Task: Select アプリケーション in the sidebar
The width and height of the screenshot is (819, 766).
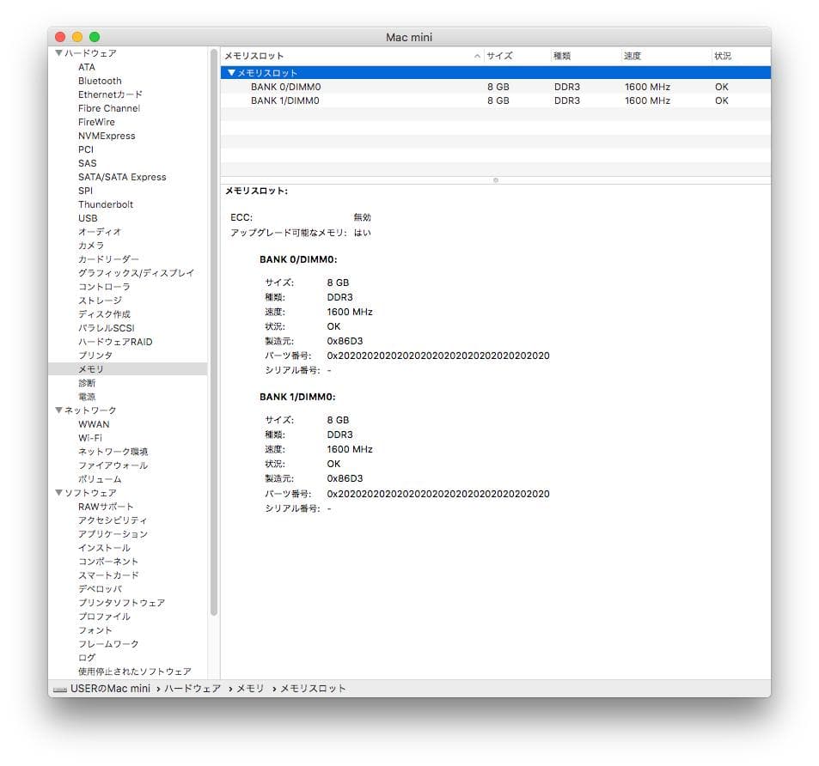Action: coord(113,534)
